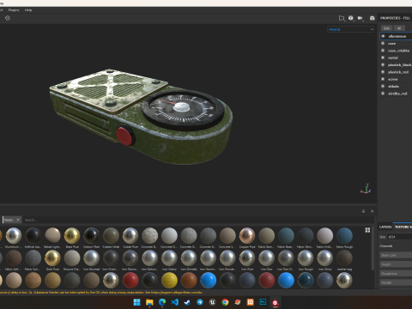
Task: Click the Solo button in texture set list
Action: (386, 28)
